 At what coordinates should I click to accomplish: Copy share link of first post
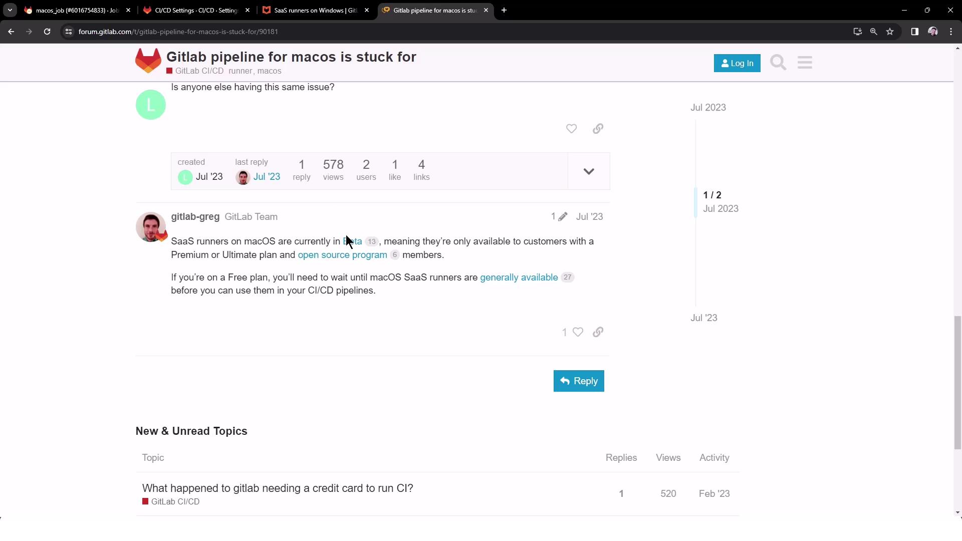(x=598, y=129)
